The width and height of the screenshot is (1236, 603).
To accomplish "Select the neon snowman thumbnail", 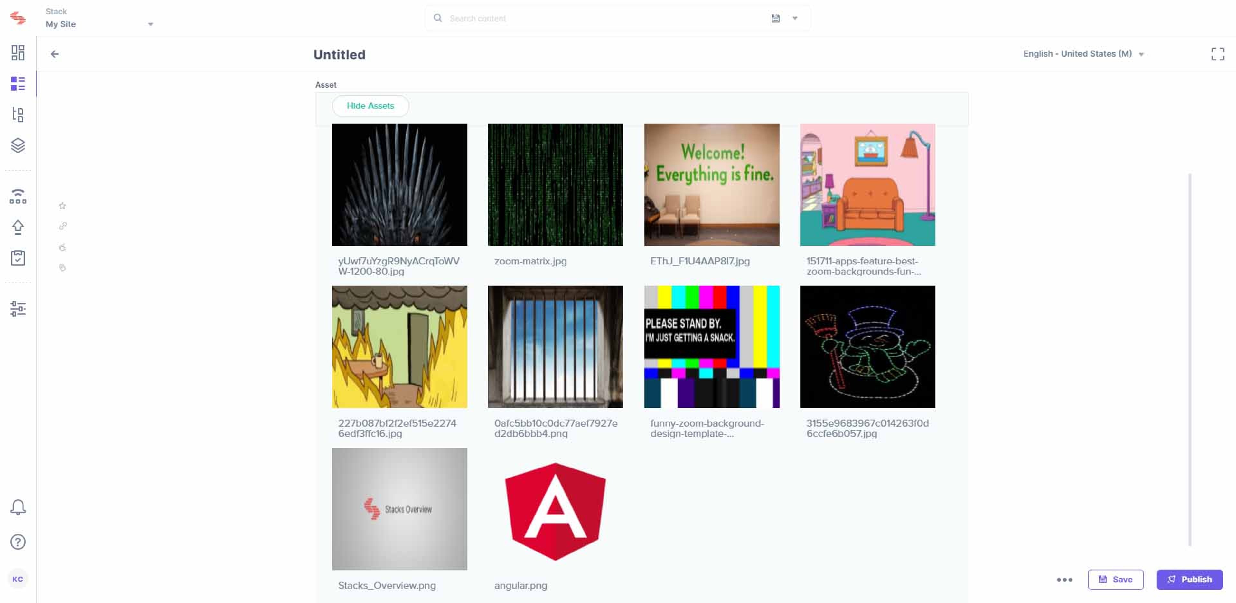I will tap(867, 347).
